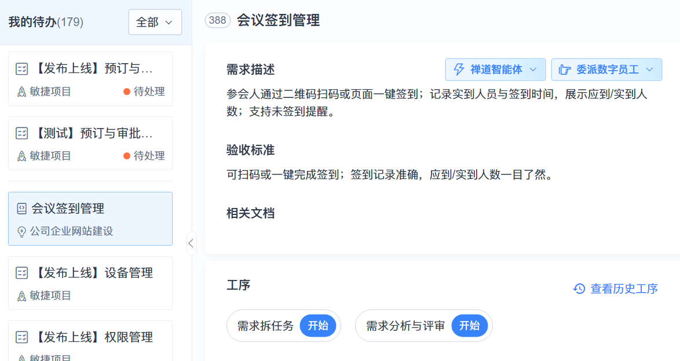Click 敏捷项目 label under 【测试】预订与审批…
Screen dimensions: 680x361
point(50,156)
